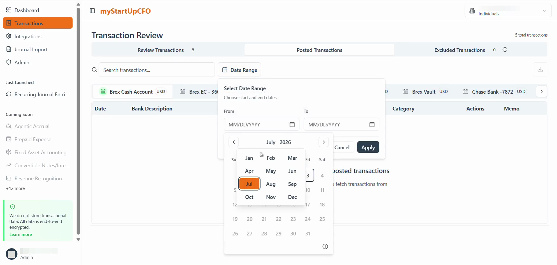The width and height of the screenshot is (557, 265).
Task: Select Nov in month picker
Action: (x=271, y=197)
